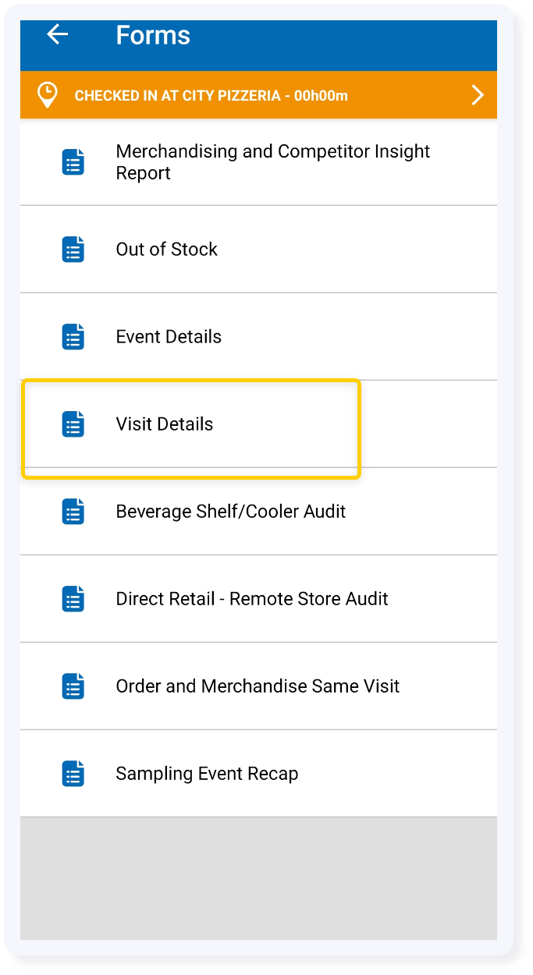Click document icon beside Merchandising and Competitor report
533x975 pixels.
pos(73,162)
